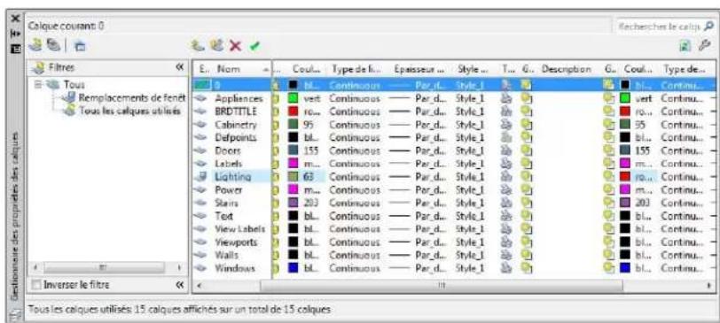Toggle plot printer icon for Lighting layer
720x323 pixels.
[x=505, y=176]
